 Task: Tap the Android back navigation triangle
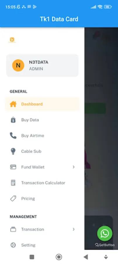pyautogui.click(x=86, y=257)
